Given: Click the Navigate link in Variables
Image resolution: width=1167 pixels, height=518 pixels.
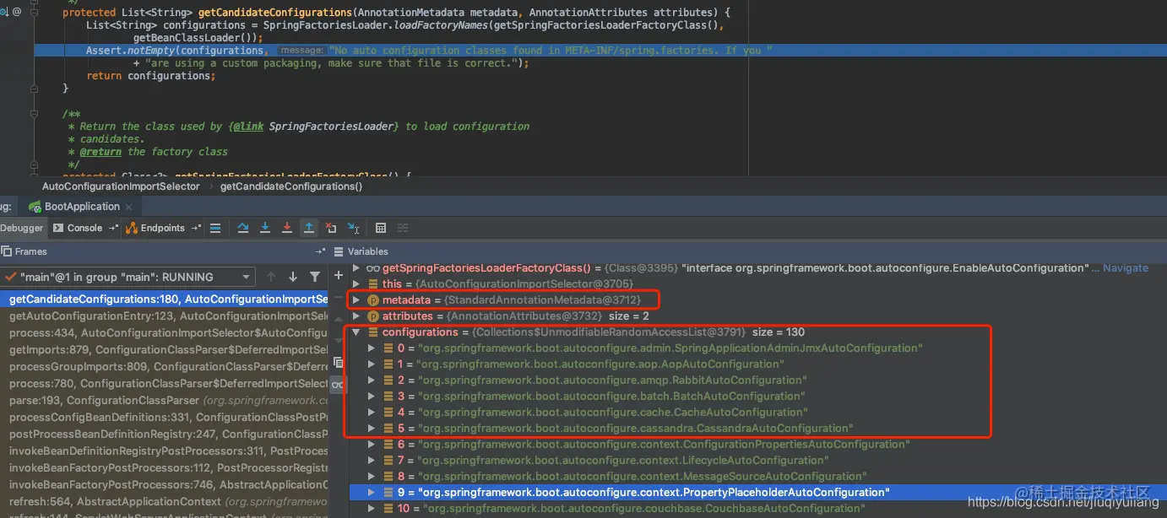Looking at the screenshot, I should click(1126, 268).
